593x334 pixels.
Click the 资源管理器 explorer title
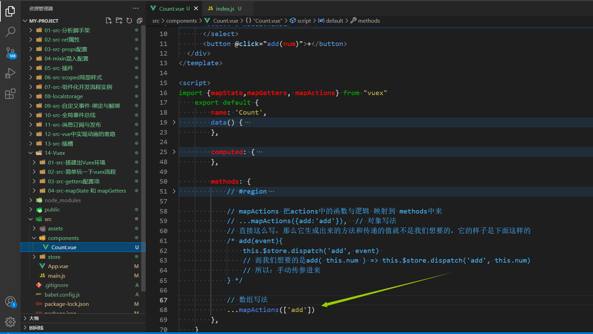[x=41, y=9]
